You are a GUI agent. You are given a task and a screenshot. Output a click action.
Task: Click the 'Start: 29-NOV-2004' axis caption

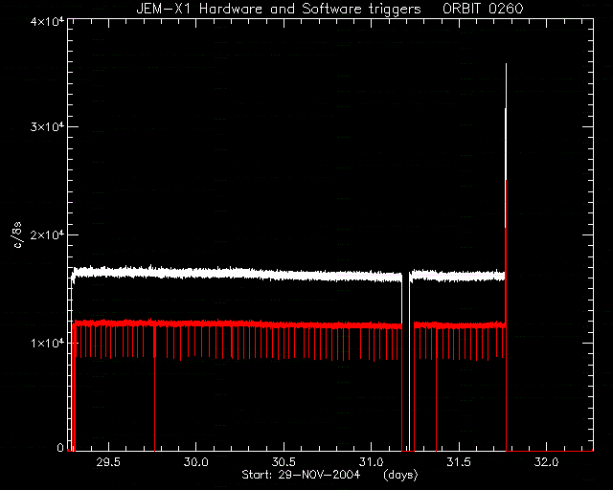(x=301, y=475)
